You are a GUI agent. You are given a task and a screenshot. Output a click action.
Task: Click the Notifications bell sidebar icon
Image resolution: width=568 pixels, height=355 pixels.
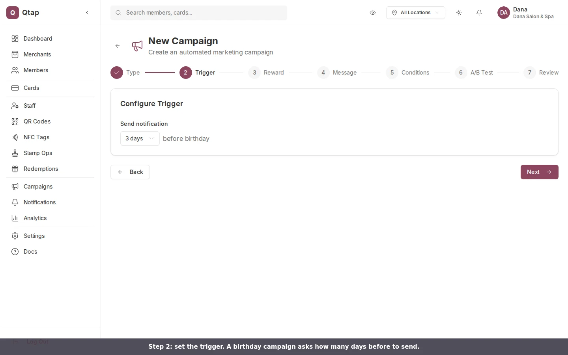click(x=15, y=202)
